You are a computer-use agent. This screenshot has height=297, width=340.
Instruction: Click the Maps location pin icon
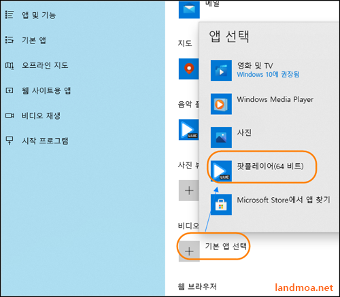[x=188, y=69]
